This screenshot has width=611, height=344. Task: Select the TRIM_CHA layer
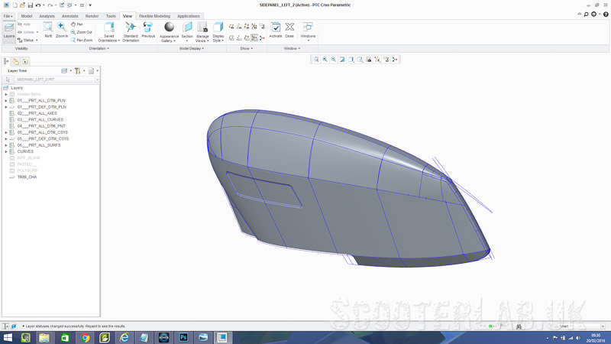(x=27, y=177)
